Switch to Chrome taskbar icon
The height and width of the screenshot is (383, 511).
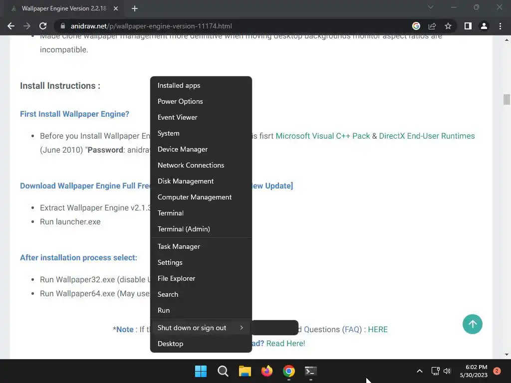(x=289, y=371)
